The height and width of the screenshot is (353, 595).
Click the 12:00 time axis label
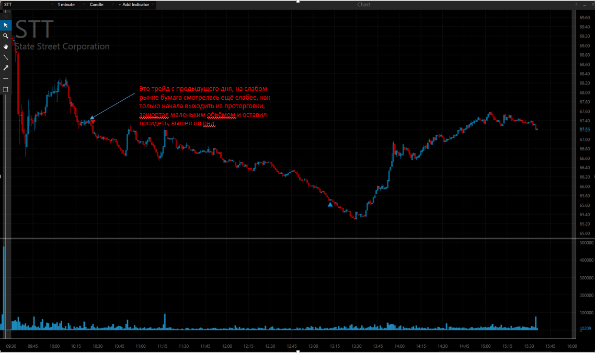point(227,346)
